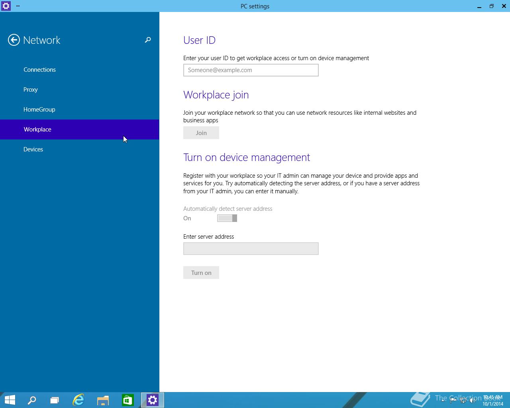Open the Windows Store taskbar icon
Image resolution: width=510 pixels, height=408 pixels.
(x=127, y=400)
